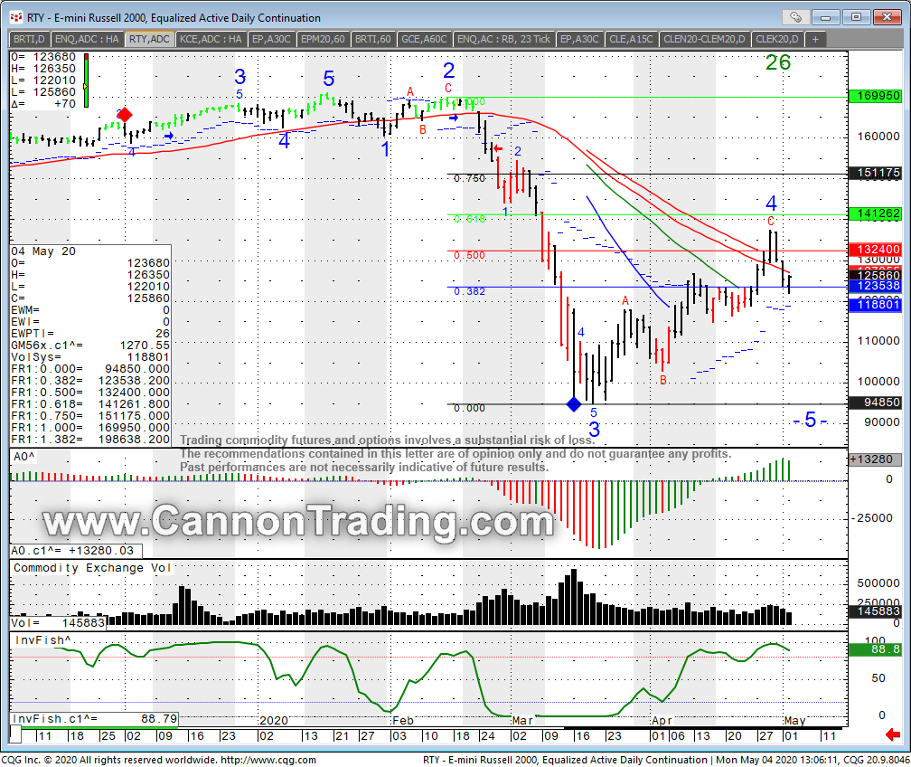Select the KCE,ADC : HA tab
911x767 pixels.
coord(210,39)
